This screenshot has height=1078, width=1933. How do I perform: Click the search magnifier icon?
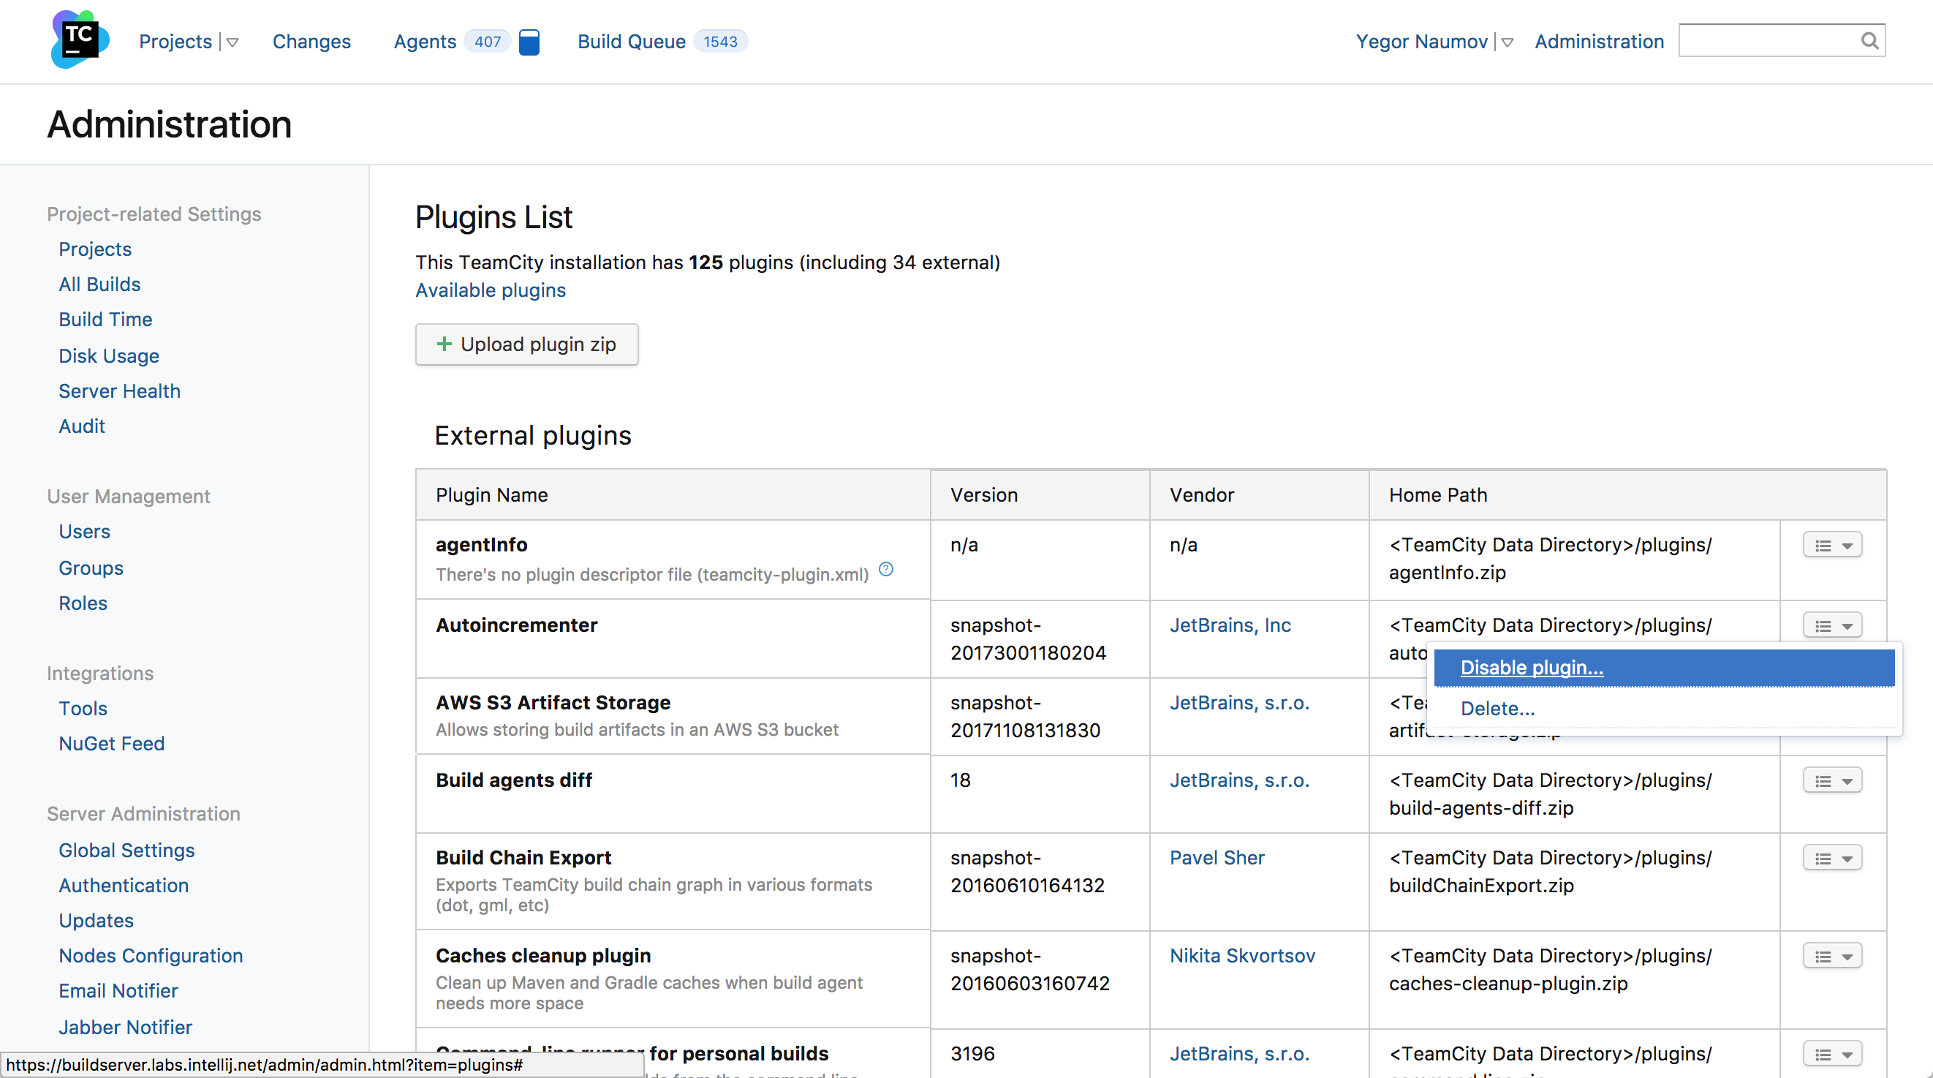[1869, 40]
